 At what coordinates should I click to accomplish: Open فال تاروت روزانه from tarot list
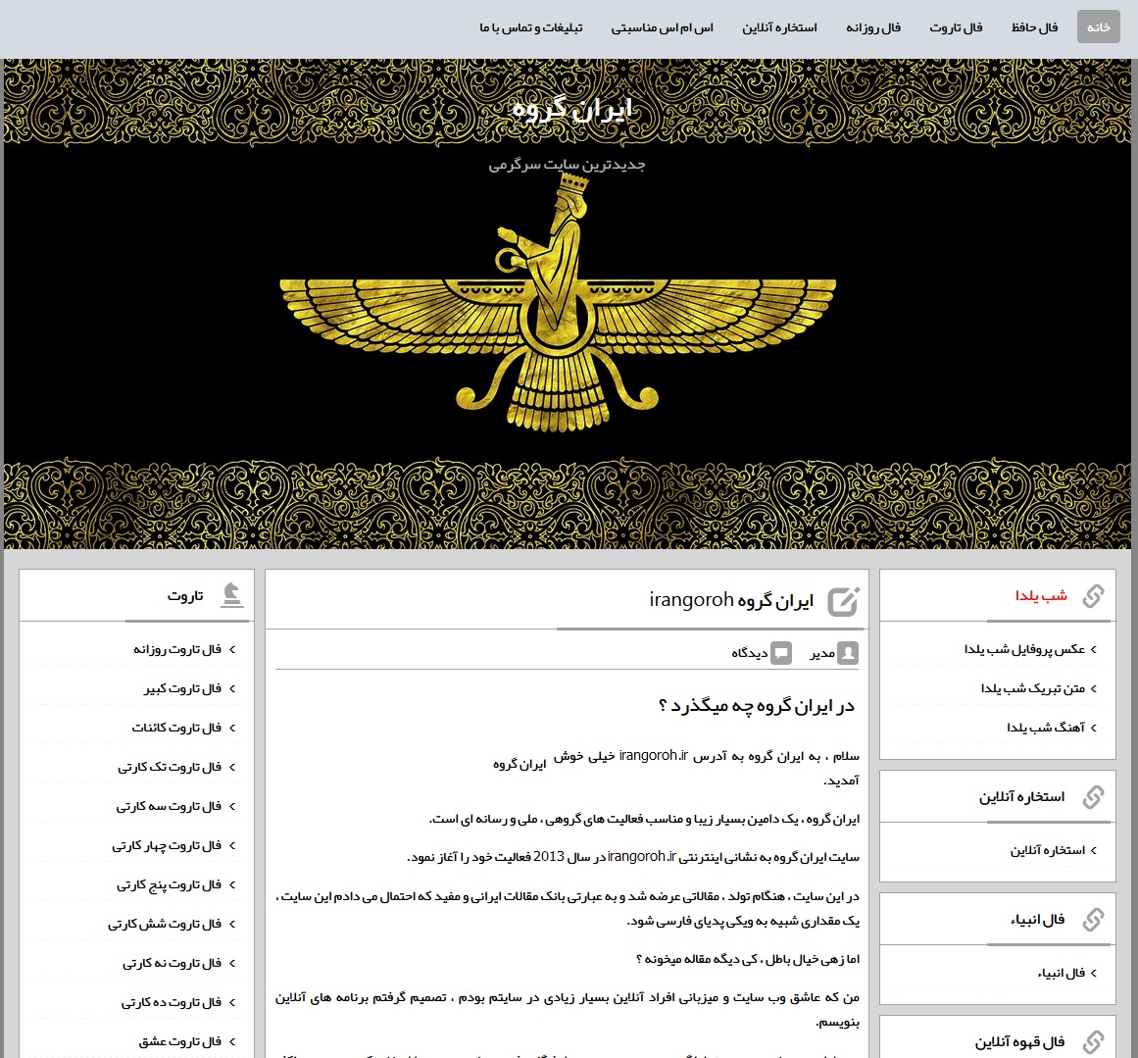coord(177,649)
